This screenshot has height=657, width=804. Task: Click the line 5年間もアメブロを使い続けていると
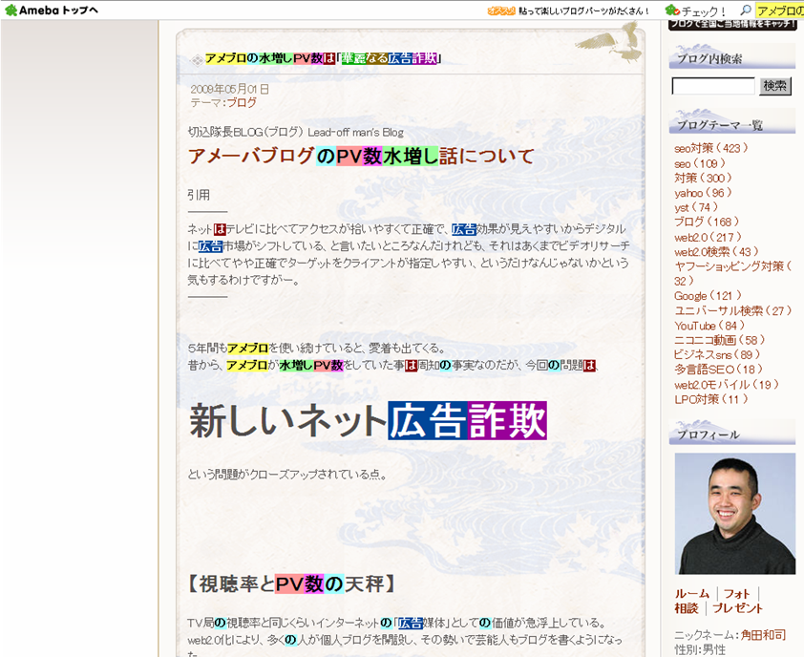pos(317,349)
